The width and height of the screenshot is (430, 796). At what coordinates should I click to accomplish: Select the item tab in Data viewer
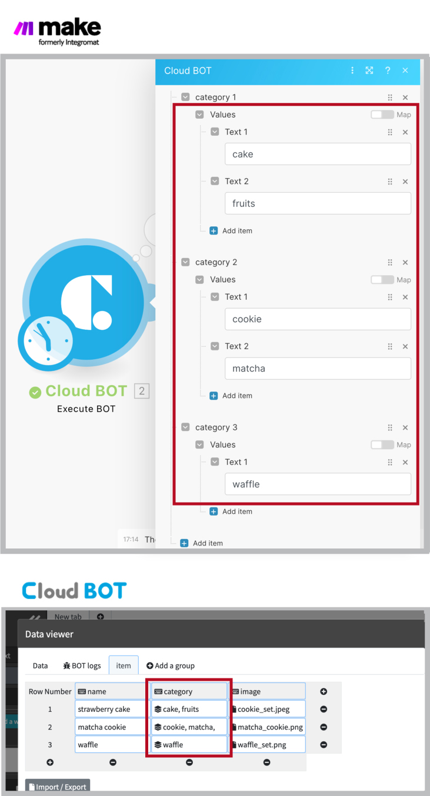point(124,665)
